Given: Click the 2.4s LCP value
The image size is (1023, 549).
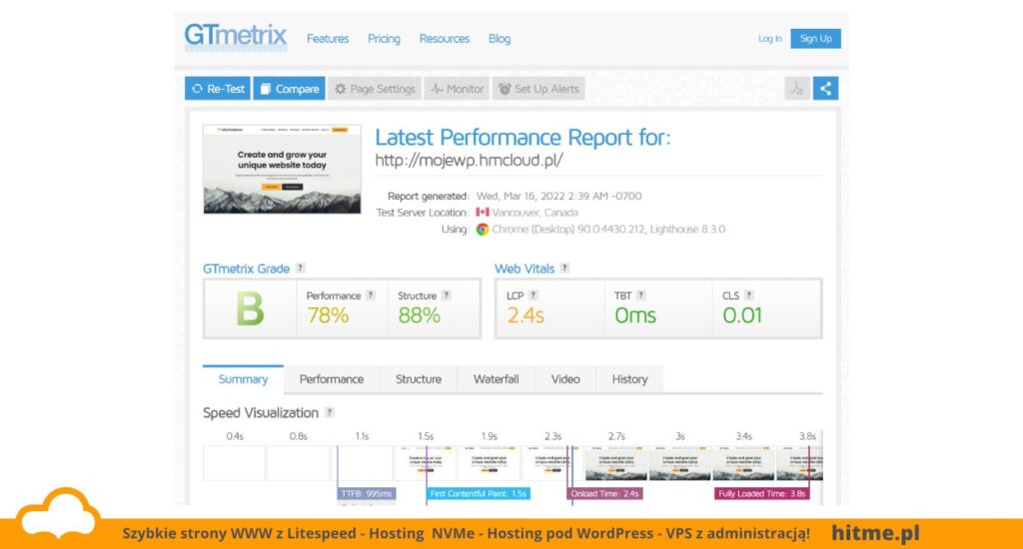Looking at the screenshot, I should coord(525,315).
